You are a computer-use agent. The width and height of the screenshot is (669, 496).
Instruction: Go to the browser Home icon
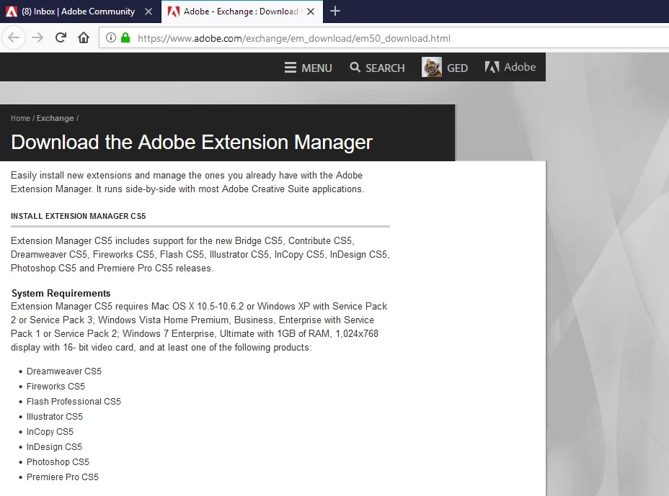pyautogui.click(x=84, y=38)
